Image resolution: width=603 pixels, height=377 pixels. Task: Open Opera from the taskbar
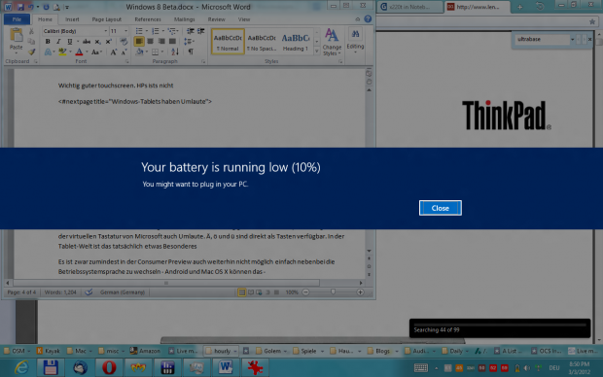109,367
